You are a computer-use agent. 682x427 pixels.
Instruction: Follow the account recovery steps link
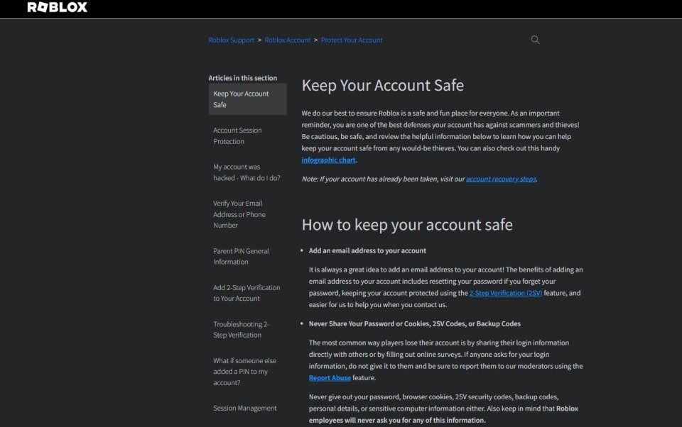499,179
